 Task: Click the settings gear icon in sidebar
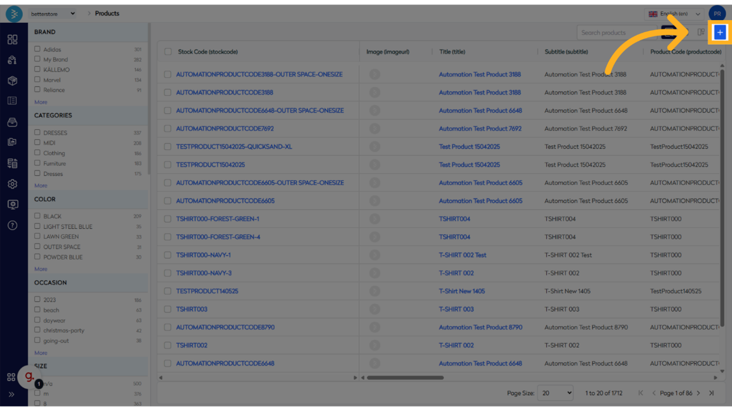click(x=12, y=184)
